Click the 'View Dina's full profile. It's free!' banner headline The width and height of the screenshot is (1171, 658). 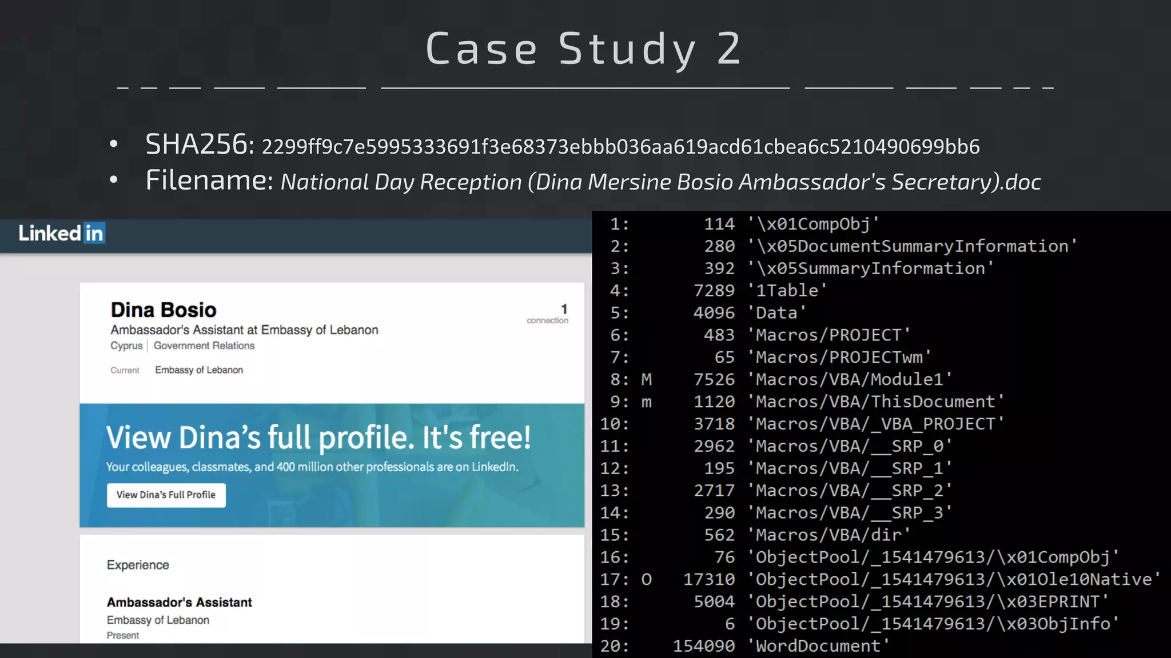pos(318,438)
